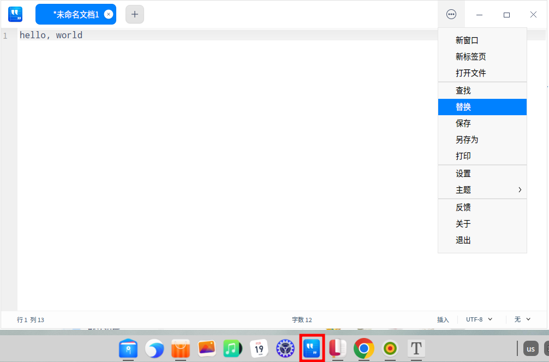Open the music player dock icon
549x362 pixels.
coord(233,349)
